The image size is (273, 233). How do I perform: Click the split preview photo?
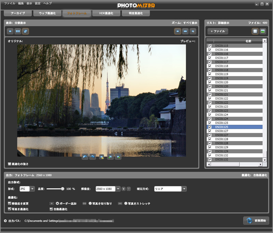tap(101, 100)
